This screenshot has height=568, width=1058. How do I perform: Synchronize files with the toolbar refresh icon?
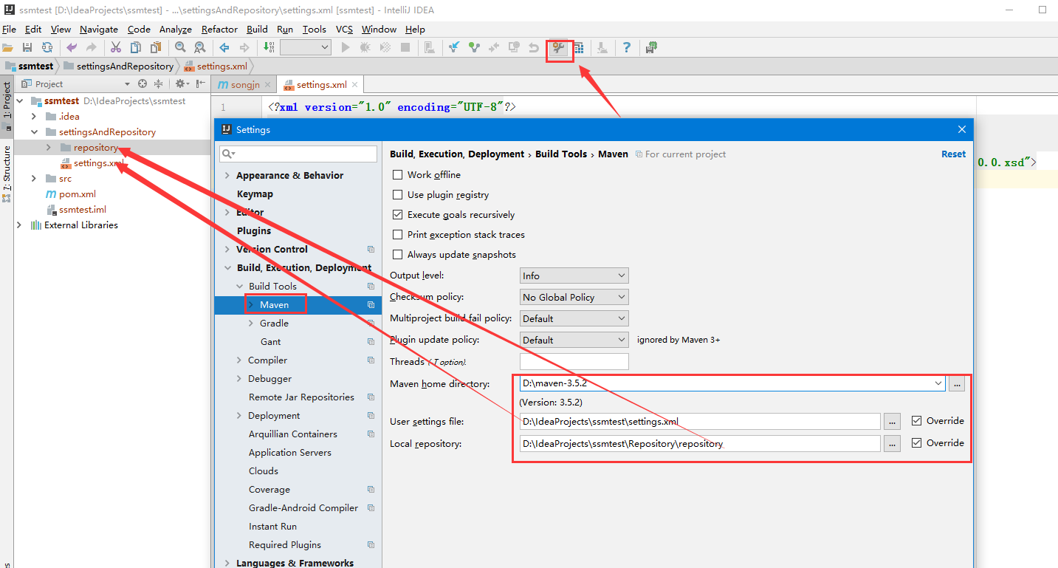[47, 47]
